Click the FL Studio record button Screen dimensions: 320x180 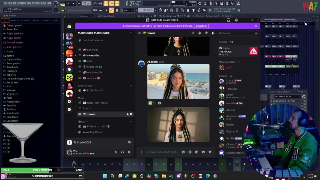point(79,3)
